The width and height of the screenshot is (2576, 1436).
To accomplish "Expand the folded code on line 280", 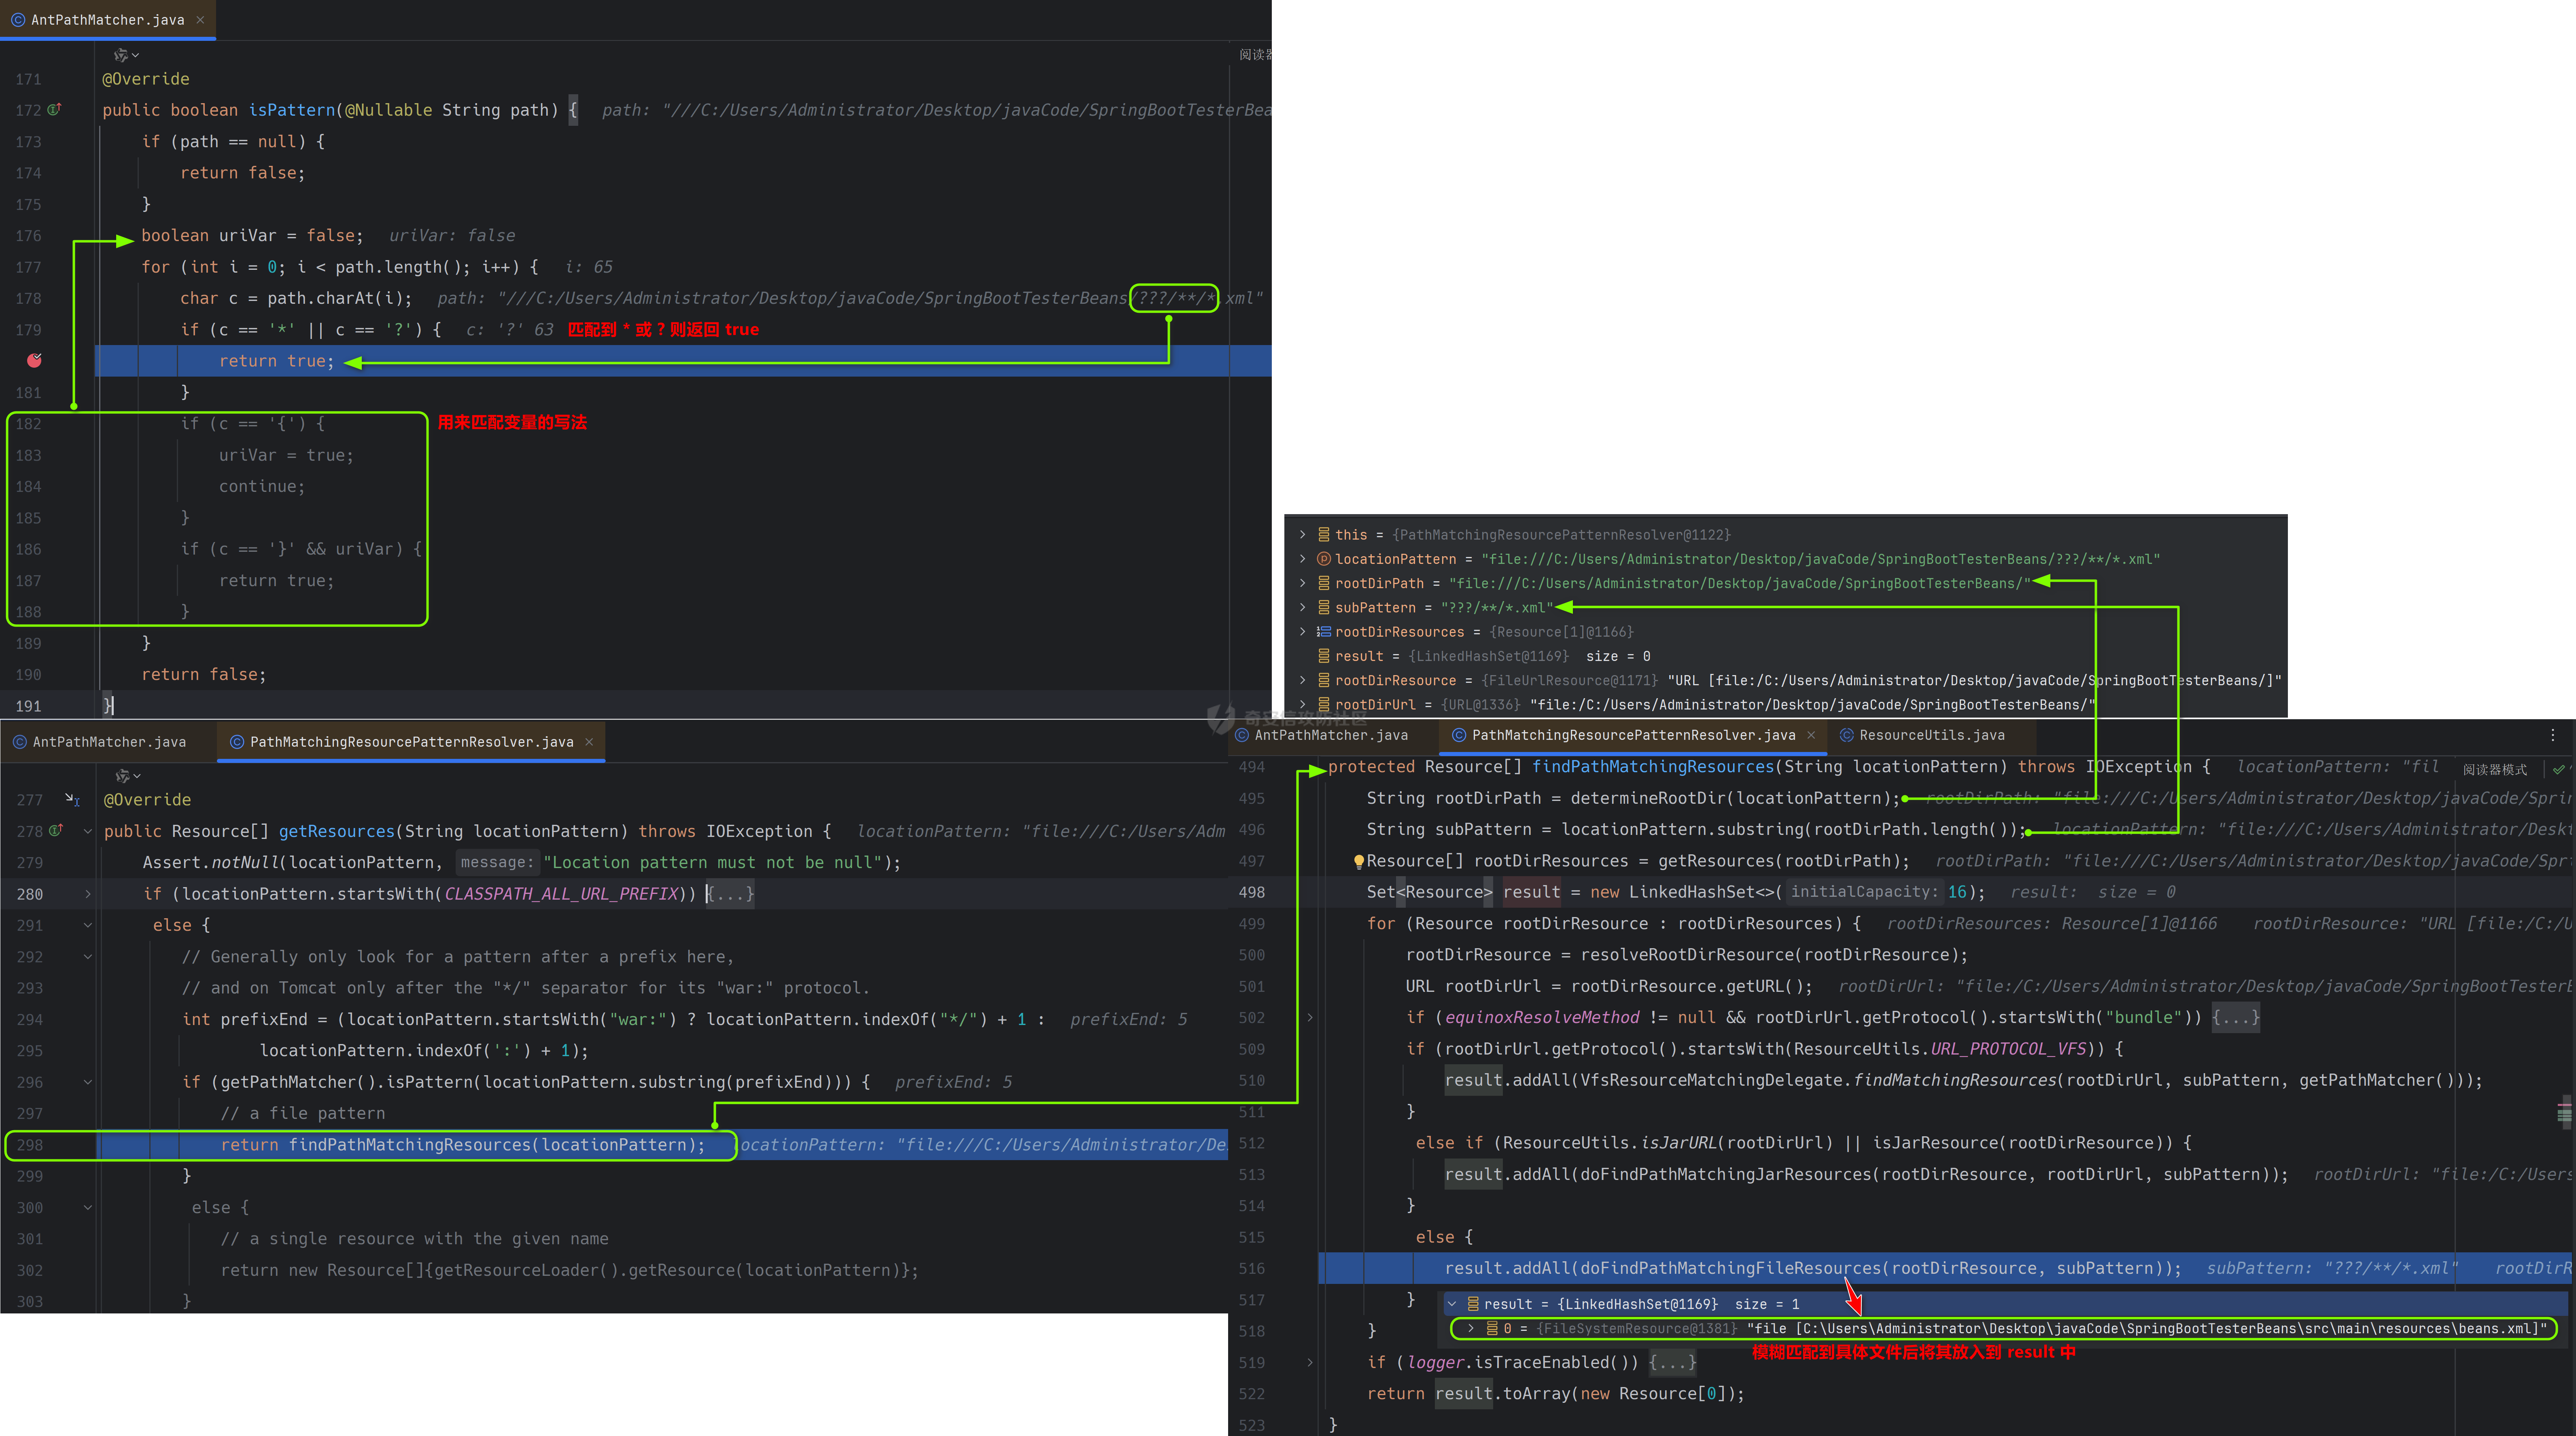I will [x=88, y=894].
